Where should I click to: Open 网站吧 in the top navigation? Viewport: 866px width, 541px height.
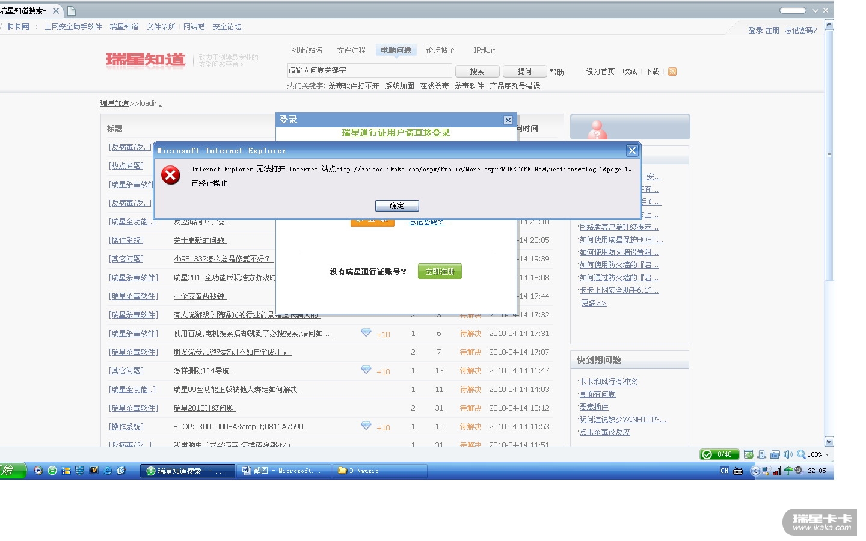[194, 27]
